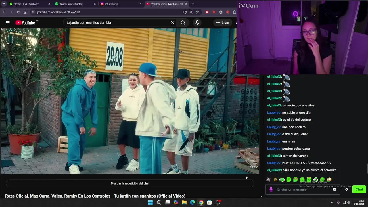Screen dimensions: 368x207
Task: Close the Spotify browser tab
Action: [95, 4]
